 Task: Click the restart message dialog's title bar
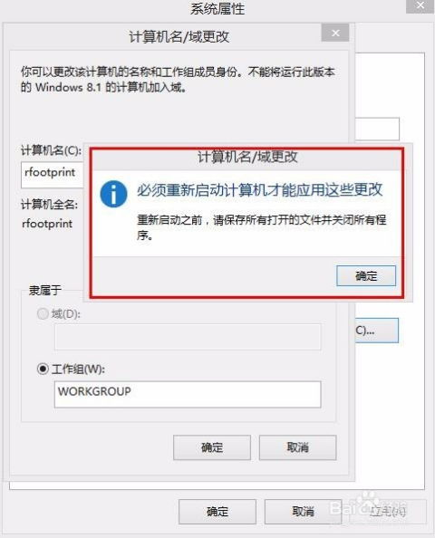[x=247, y=158]
